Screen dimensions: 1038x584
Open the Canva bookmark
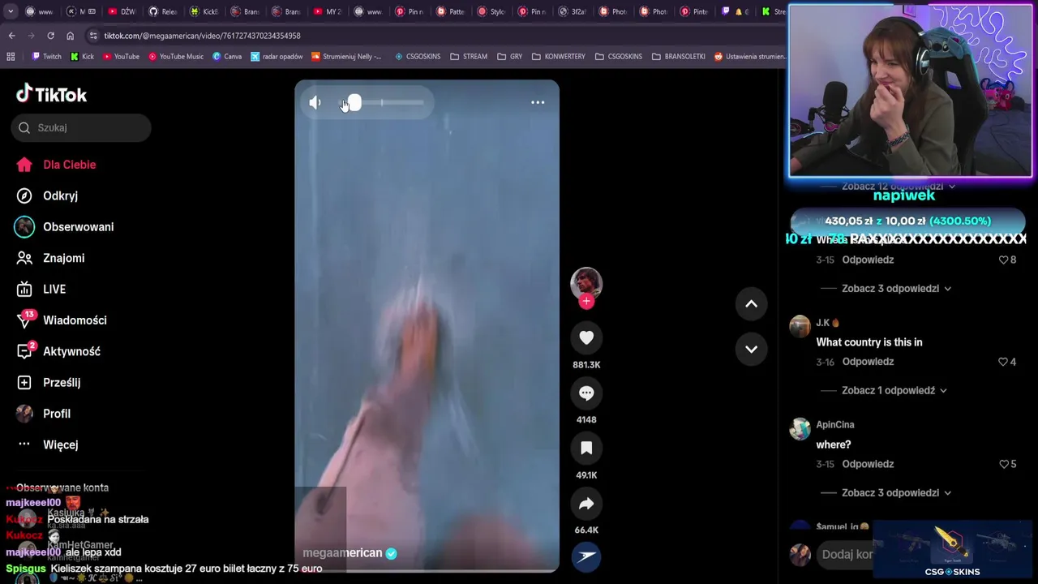click(227, 57)
